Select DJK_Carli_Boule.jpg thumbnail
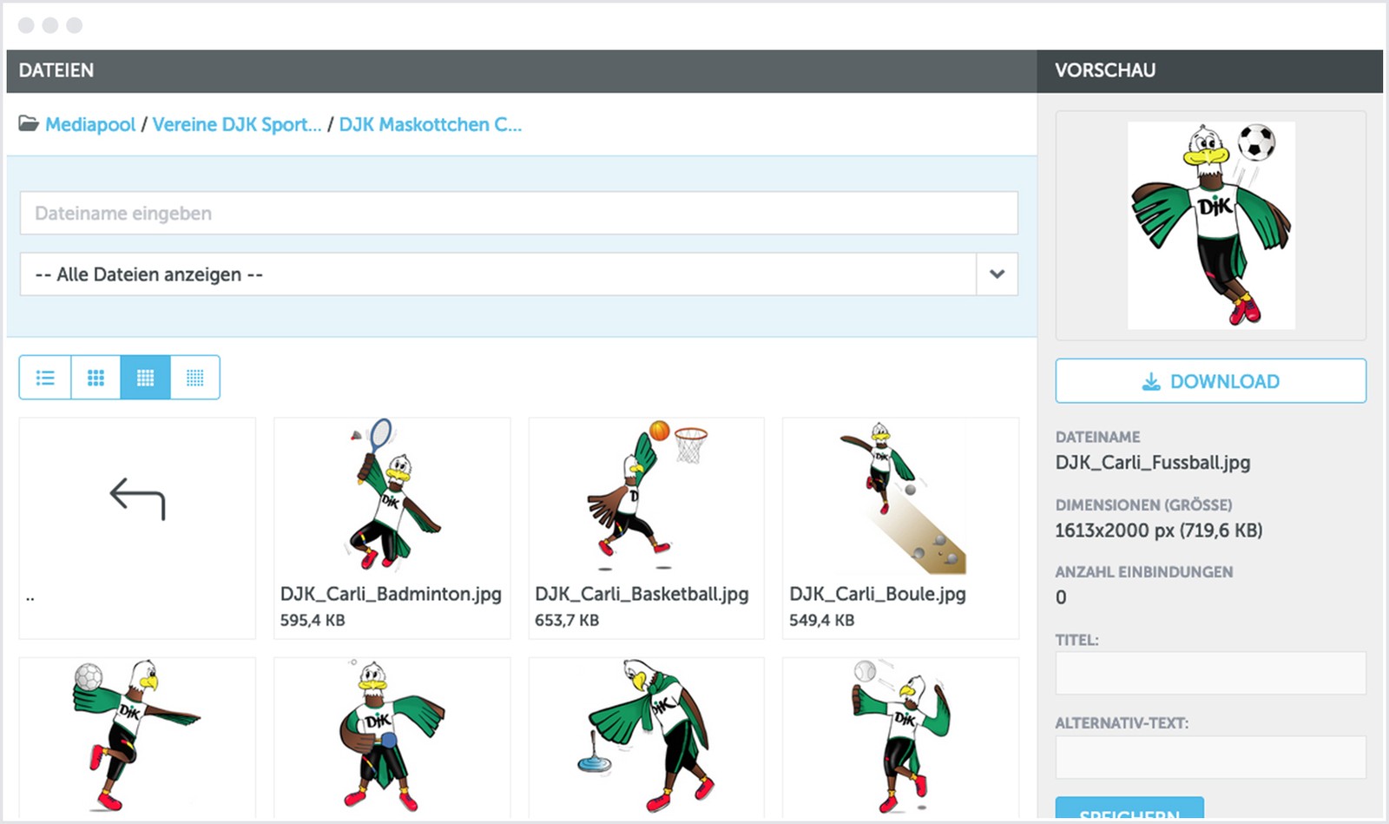Image resolution: width=1389 pixels, height=824 pixels. click(900, 497)
